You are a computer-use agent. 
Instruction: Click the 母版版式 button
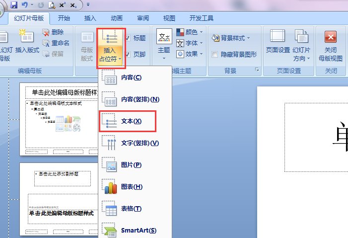coord(87,47)
